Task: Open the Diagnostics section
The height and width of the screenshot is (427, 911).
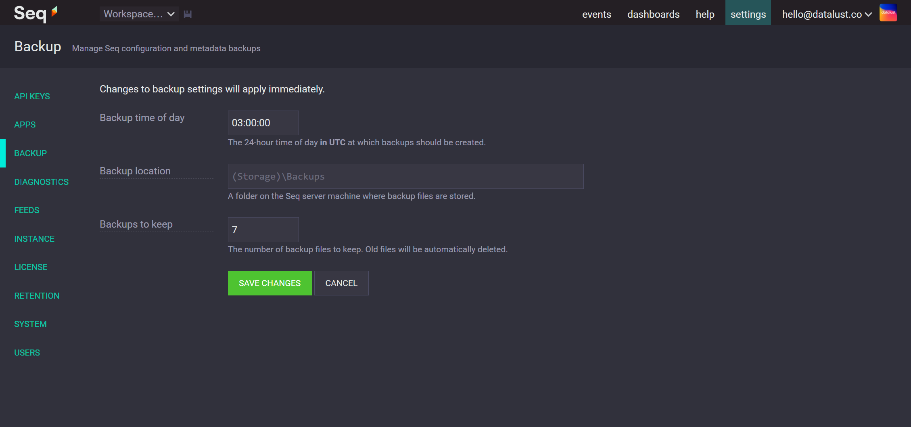Action: [x=41, y=182]
